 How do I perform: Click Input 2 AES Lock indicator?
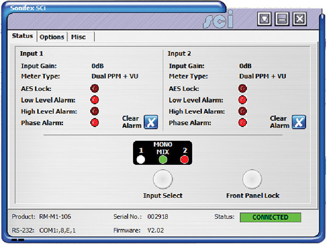(243, 88)
